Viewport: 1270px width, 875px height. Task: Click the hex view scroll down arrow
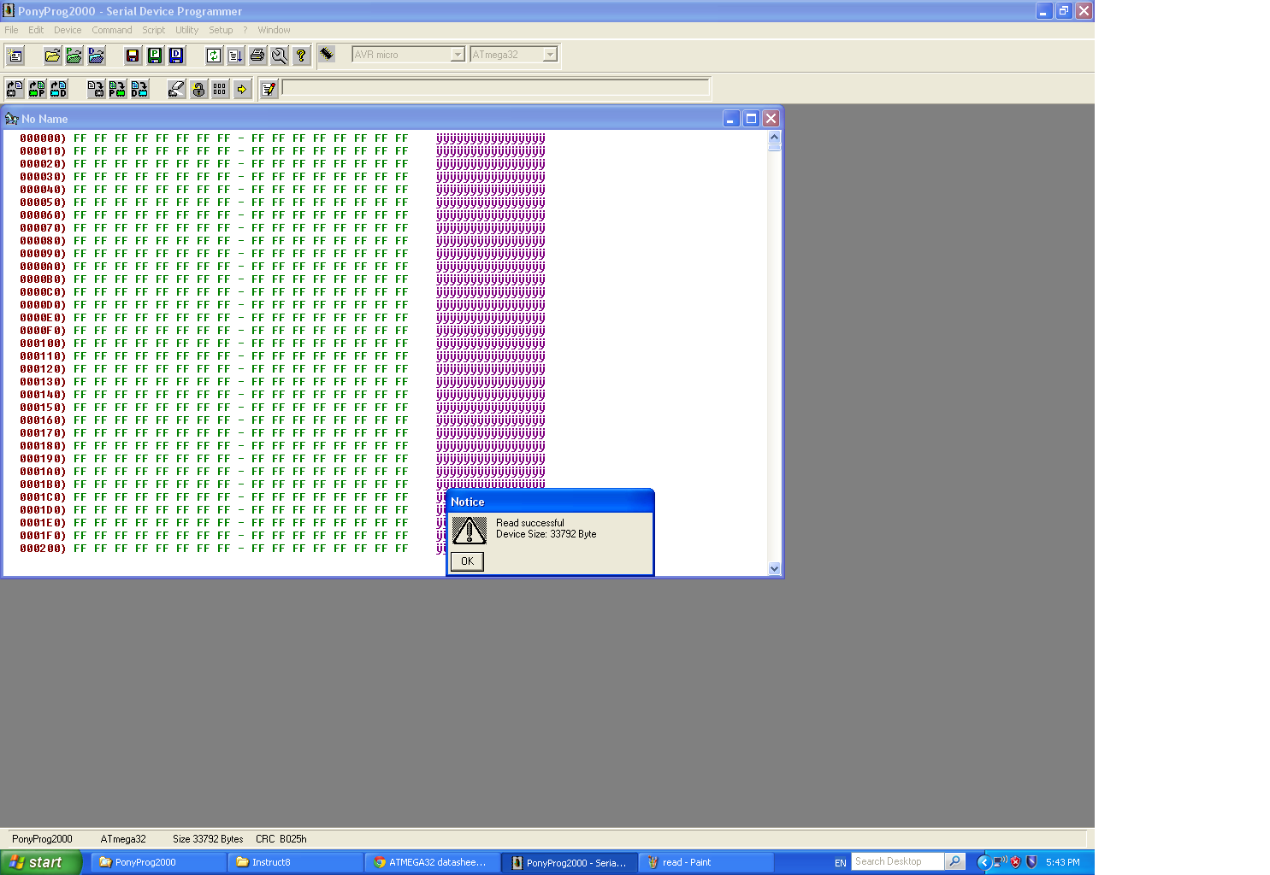tap(774, 568)
